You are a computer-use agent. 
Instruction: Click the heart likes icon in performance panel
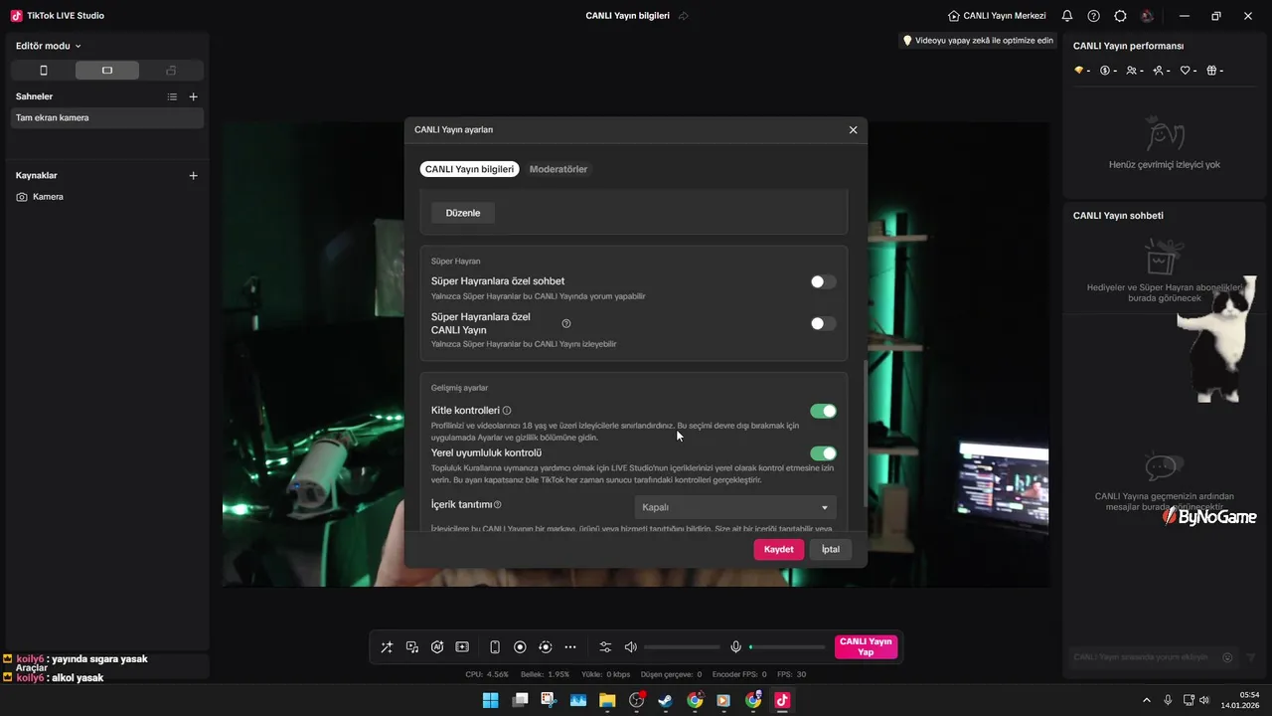click(x=1185, y=71)
